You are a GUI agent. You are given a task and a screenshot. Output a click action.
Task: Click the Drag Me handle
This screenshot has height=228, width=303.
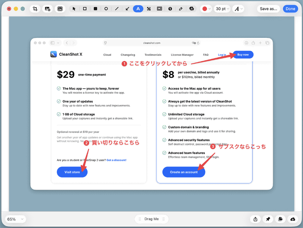tap(151, 219)
